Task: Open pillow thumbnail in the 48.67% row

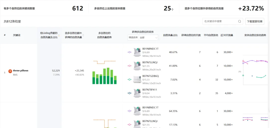Action: pyautogui.click(x=137, y=52)
